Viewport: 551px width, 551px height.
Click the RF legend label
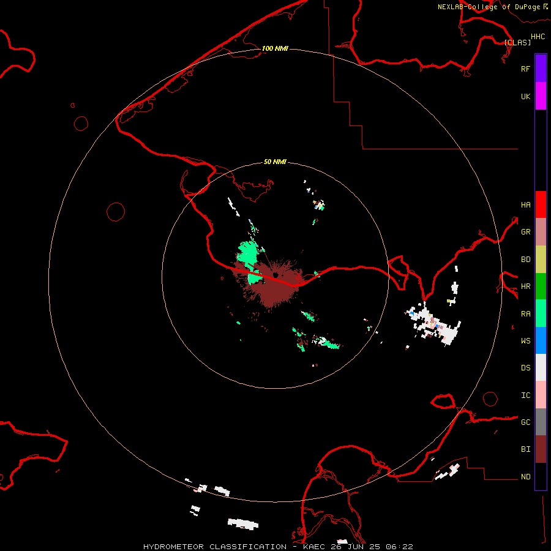point(525,69)
